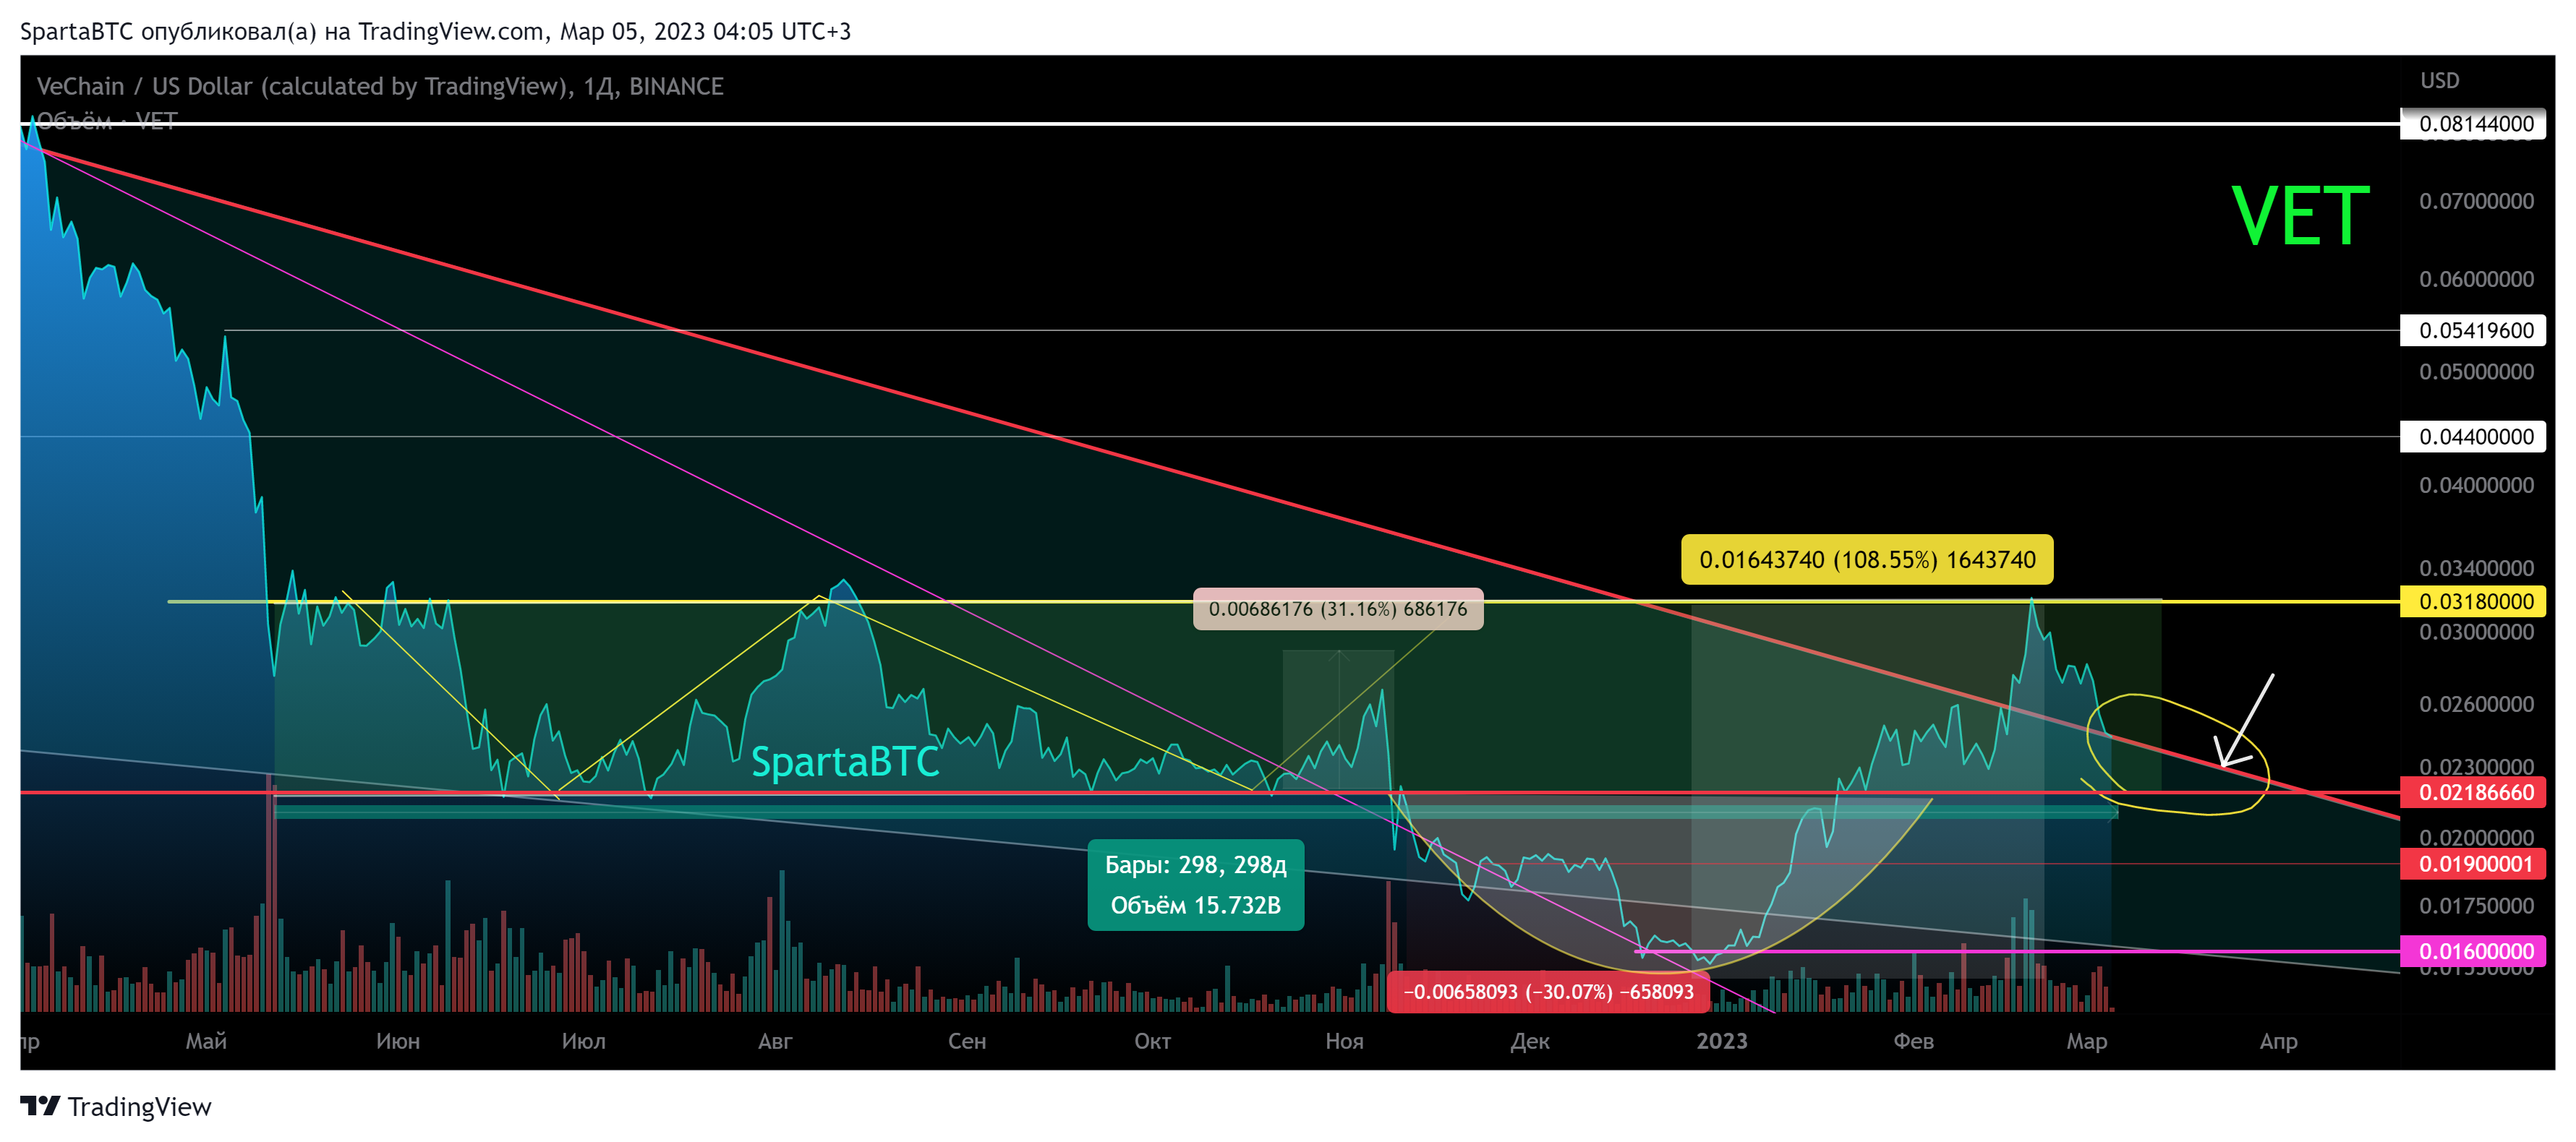Image resolution: width=2576 pixels, height=1142 pixels.
Task: Click the yellow 0.03180000 price label
Action: (x=2472, y=601)
